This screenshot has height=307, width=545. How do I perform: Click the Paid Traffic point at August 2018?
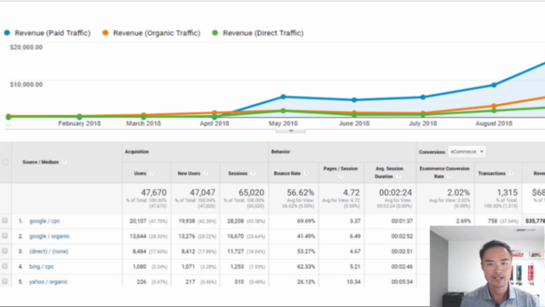[494, 85]
